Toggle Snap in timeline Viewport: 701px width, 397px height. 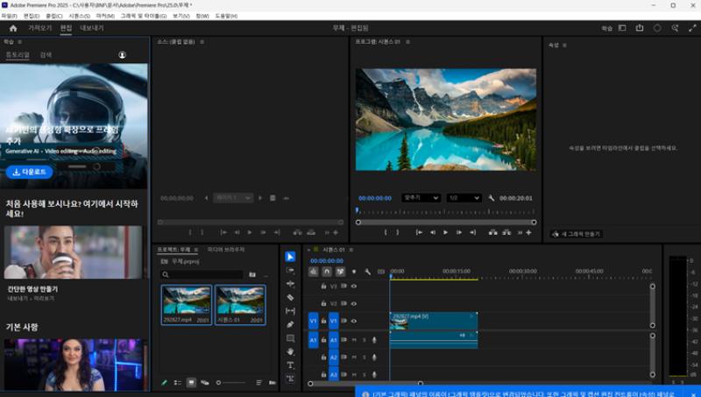coord(327,272)
